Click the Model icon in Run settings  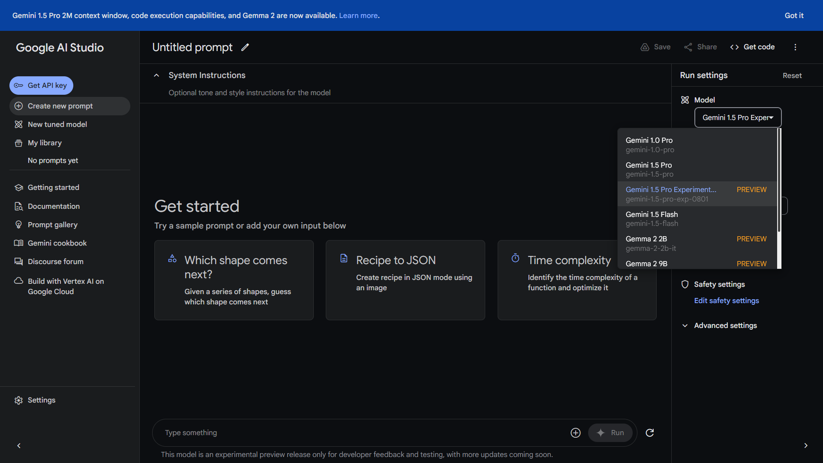pyautogui.click(x=685, y=100)
